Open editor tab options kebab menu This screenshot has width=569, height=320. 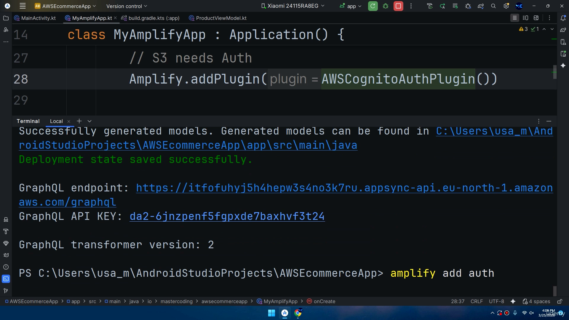[549, 18]
